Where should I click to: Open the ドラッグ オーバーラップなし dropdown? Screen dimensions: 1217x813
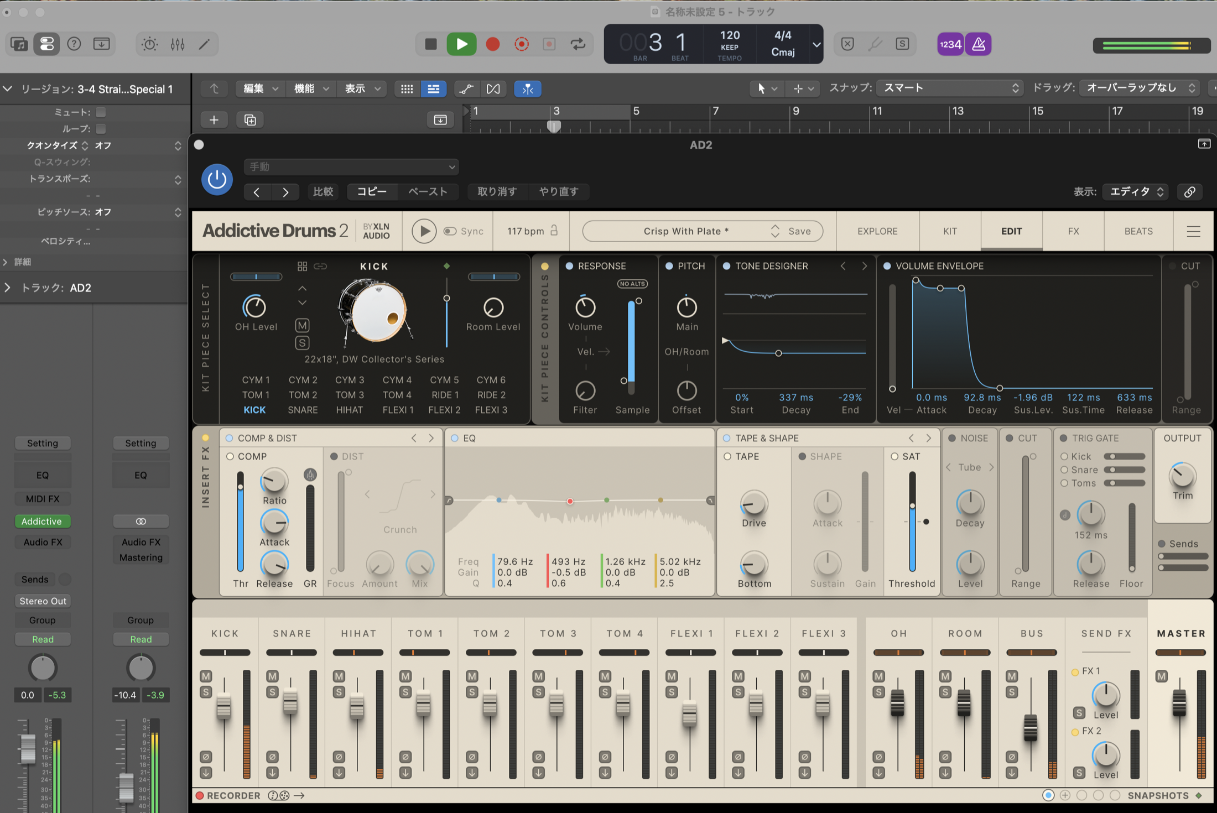tap(1141, 88)
